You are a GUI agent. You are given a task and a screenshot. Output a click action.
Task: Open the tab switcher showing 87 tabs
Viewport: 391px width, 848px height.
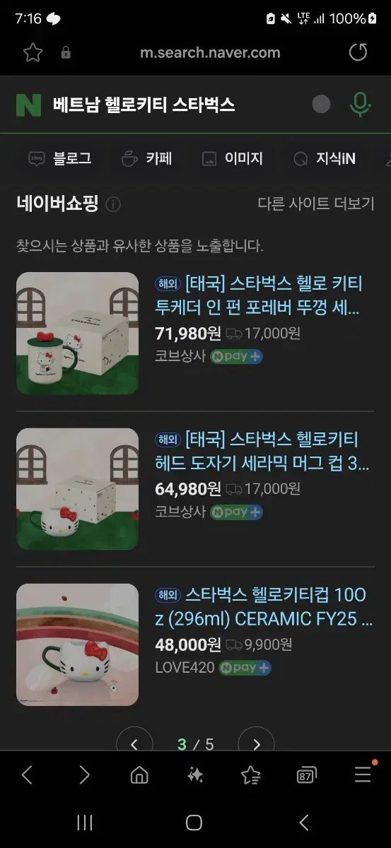pyautogui.click(x=305, y=776)
